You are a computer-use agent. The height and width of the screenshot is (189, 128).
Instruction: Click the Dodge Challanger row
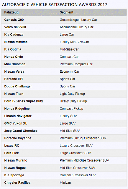(64, 87)
